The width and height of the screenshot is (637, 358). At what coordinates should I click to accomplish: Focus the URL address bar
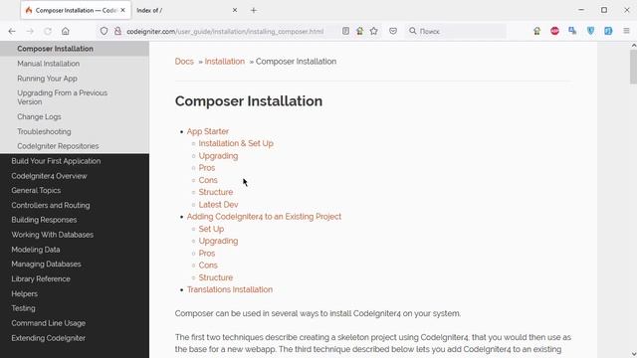click(x=225, y=31)
